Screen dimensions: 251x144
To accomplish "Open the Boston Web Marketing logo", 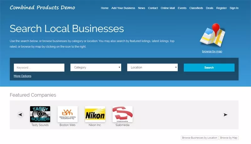I will (67, 114).
